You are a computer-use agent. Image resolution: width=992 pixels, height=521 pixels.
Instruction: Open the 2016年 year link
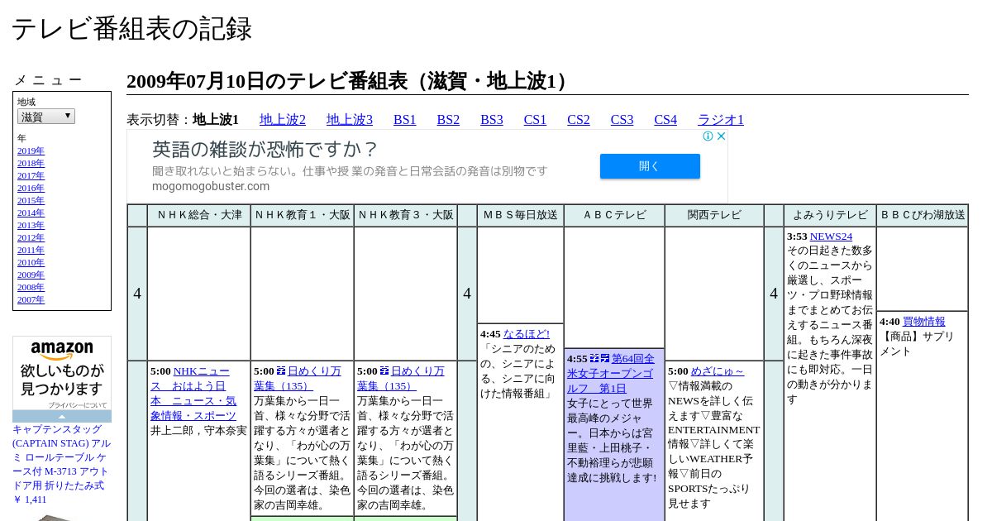31,189
